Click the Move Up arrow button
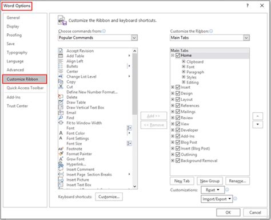Image resolution: width=271 pixels, height=220 pixels. 258,116
